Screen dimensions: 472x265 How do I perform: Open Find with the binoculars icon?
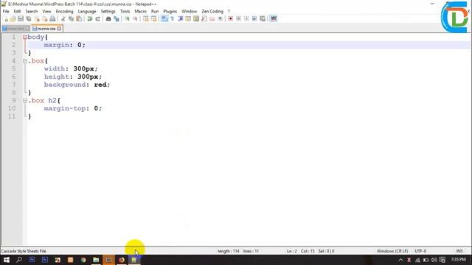(x=108, y=19)
